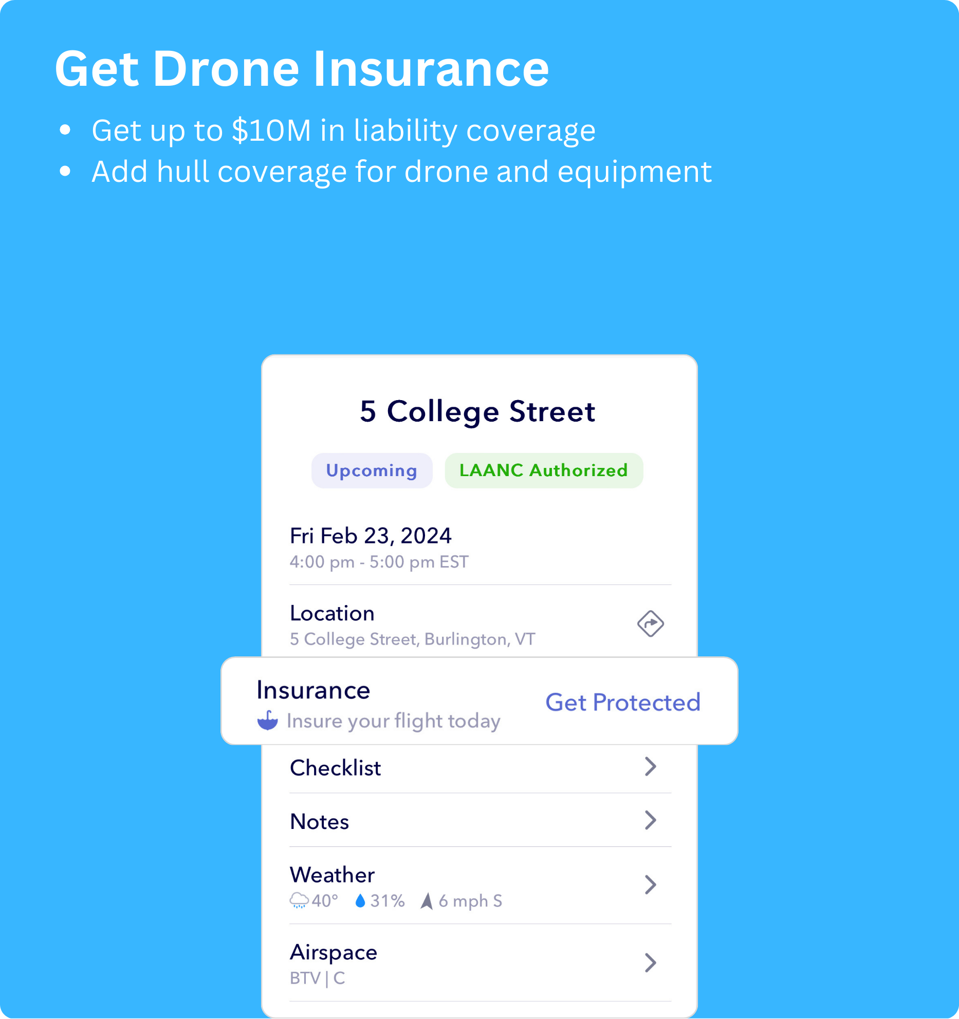The width and height of the screenshot is (959, 1019).
Task: Select the Upcoming status badge
Action: (x=372, y=470)
